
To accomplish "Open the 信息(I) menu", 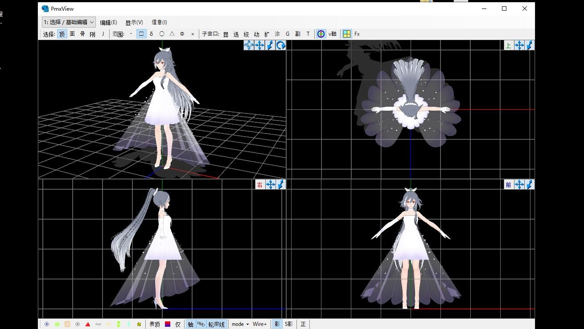I will pos(159,22).
